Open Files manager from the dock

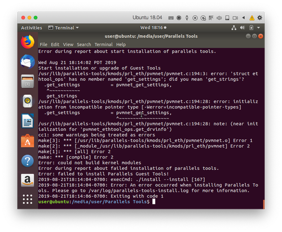pos(28,81)
